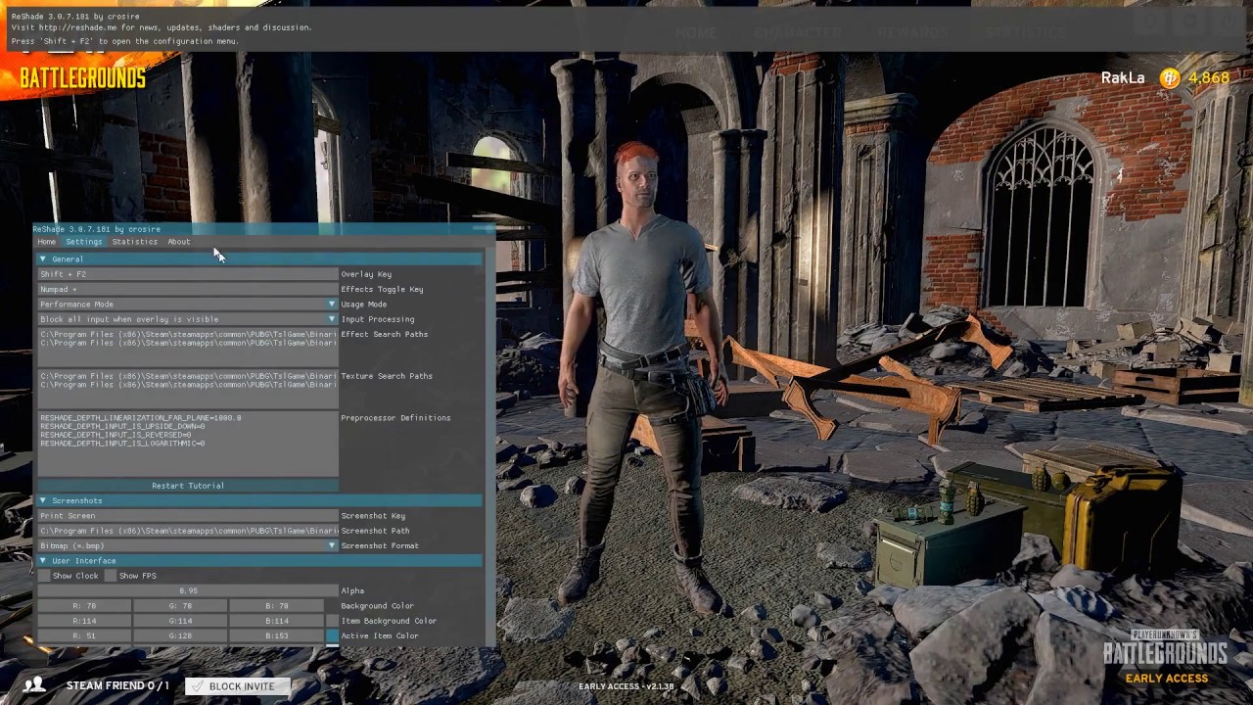Click the EARLY ACCESS v2.1.38 version text
Viewport: 1253px width, 705px height.
[x=626, y=686]
